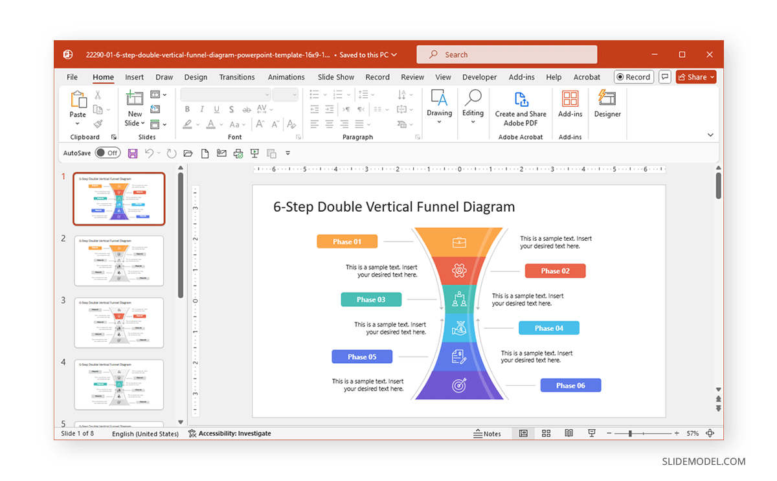Switch to Slide Sorter view icon

coord(546,433)
